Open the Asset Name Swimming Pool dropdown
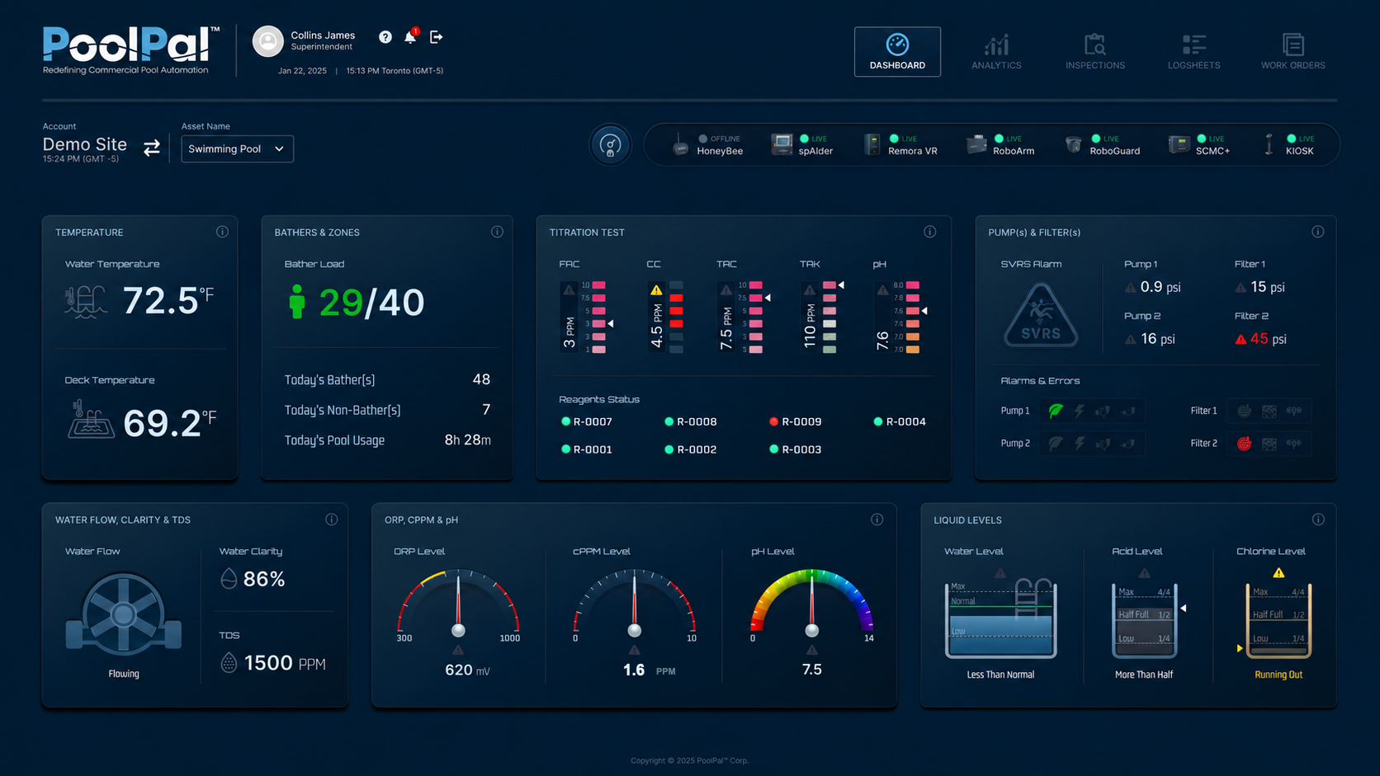The height and width of the screenshot is (776, 1380). point(237,148)
